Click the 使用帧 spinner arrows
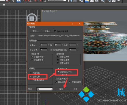Viewport: 127px width, 105px height. point(48,45)
